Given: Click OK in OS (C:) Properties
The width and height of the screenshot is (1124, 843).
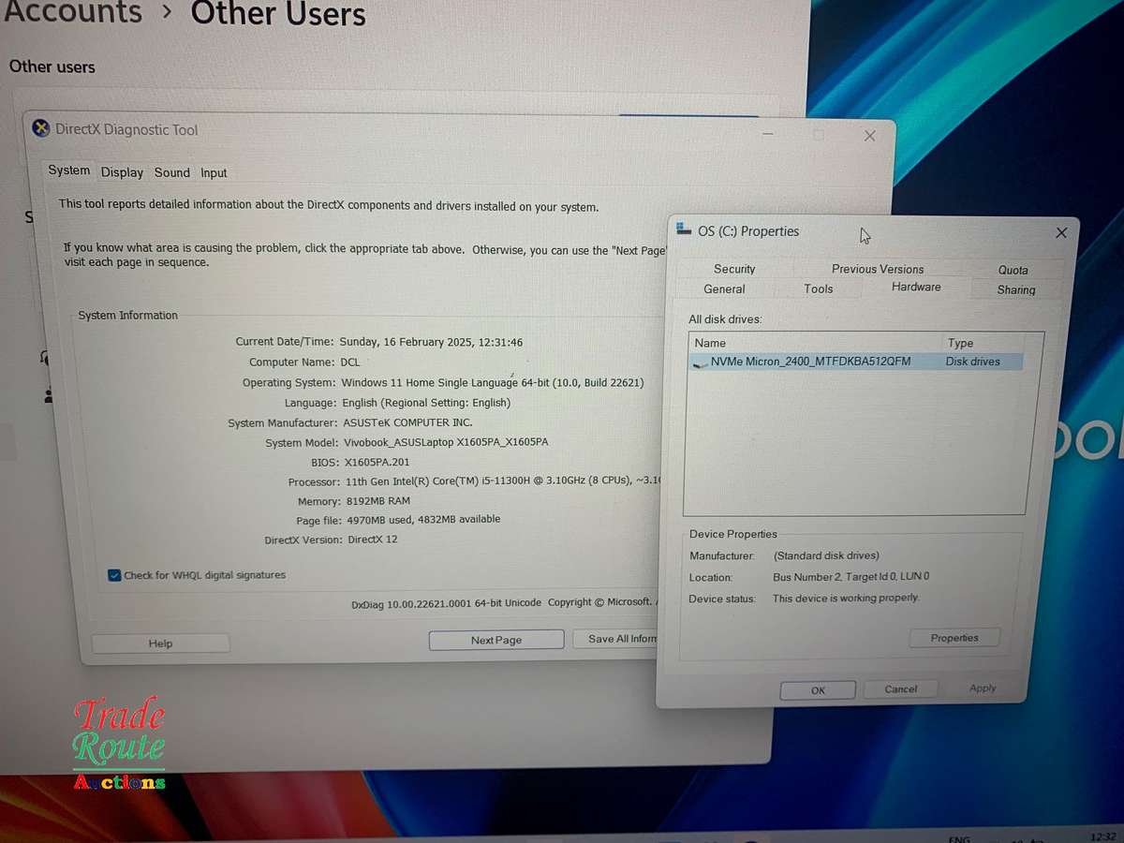Looking at the screenshot, I should pos(818,689).
